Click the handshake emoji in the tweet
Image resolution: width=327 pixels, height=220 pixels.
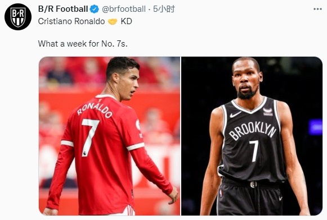coord(113,21)
